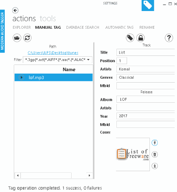Refresh the file list
This screenshot has width=177, height=192.
click(27, 38)
